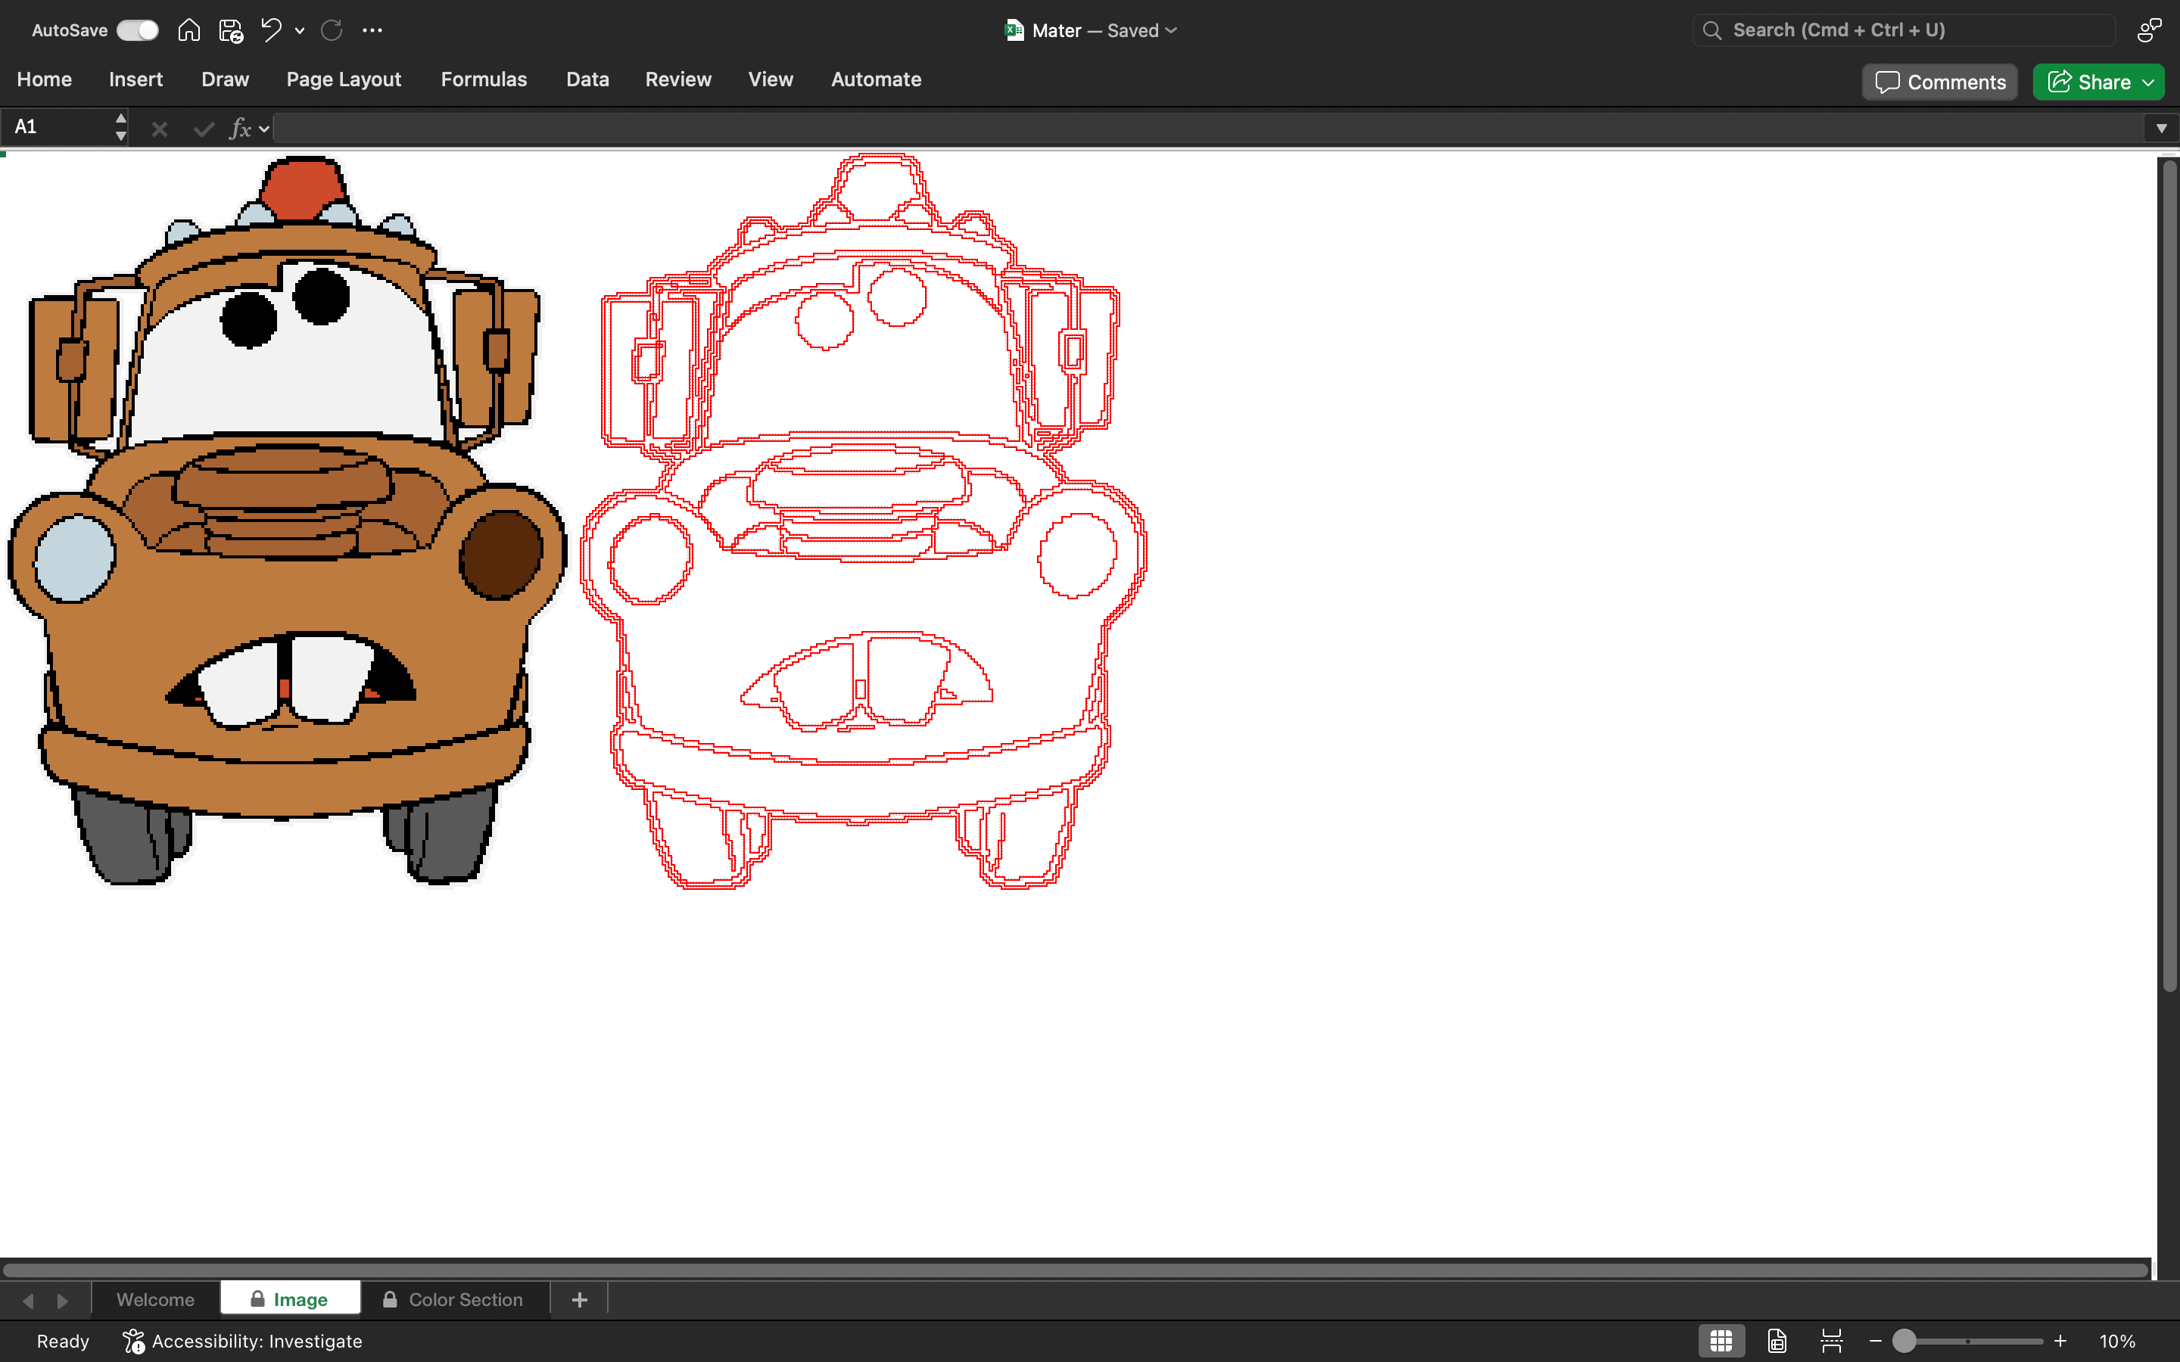The width and height of the screenshot is (2180, 1362).
Task: Click inside the formula bar
Action: point(1207,128)
